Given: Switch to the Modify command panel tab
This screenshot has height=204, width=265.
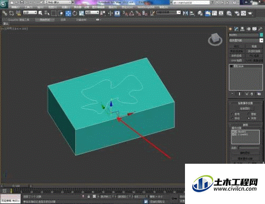Looking at the screenshot, I should [236, 29].
